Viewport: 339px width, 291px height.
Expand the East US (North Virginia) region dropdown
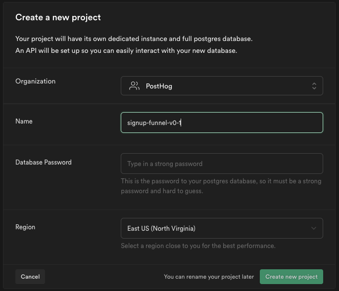click(222, 228)
